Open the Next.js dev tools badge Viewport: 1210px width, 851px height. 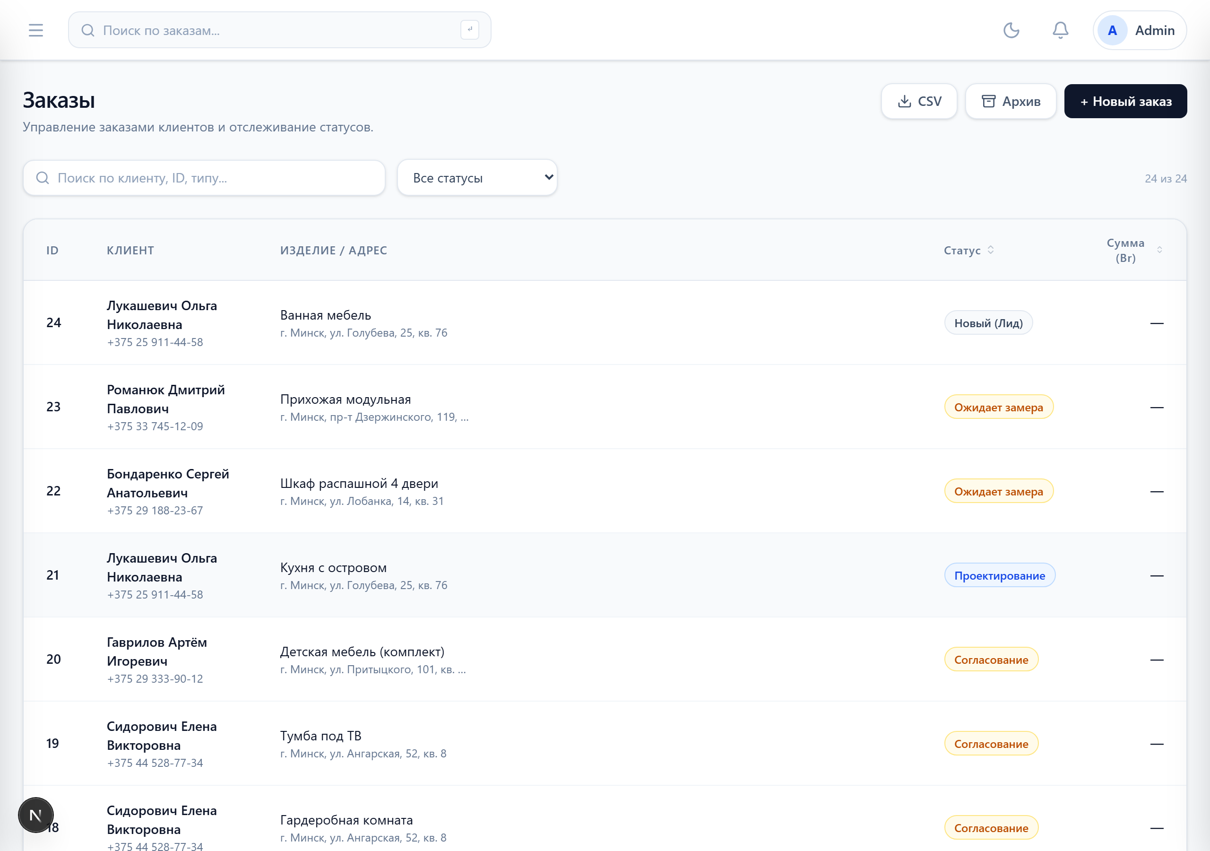click(x=36, y=815)
